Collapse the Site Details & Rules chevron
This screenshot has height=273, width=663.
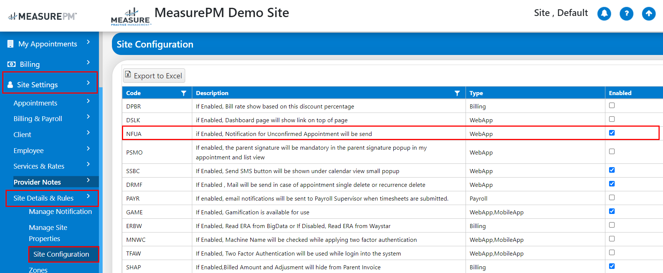coord(88,196)
